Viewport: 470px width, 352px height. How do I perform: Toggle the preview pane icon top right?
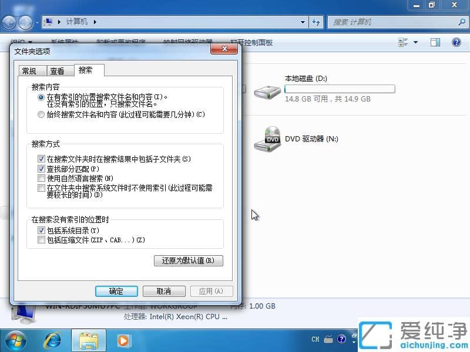[435, 42]
